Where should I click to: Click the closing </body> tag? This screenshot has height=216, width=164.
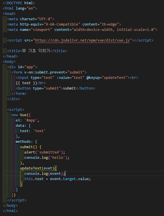(x=10, y=206)
